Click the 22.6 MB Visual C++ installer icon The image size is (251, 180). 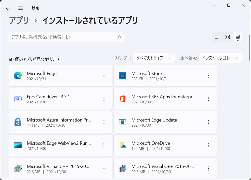click(18, 169)
